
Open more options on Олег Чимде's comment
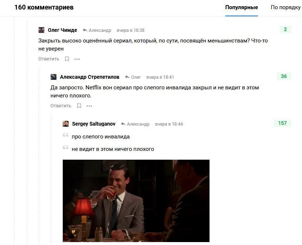tap(77, 59)
